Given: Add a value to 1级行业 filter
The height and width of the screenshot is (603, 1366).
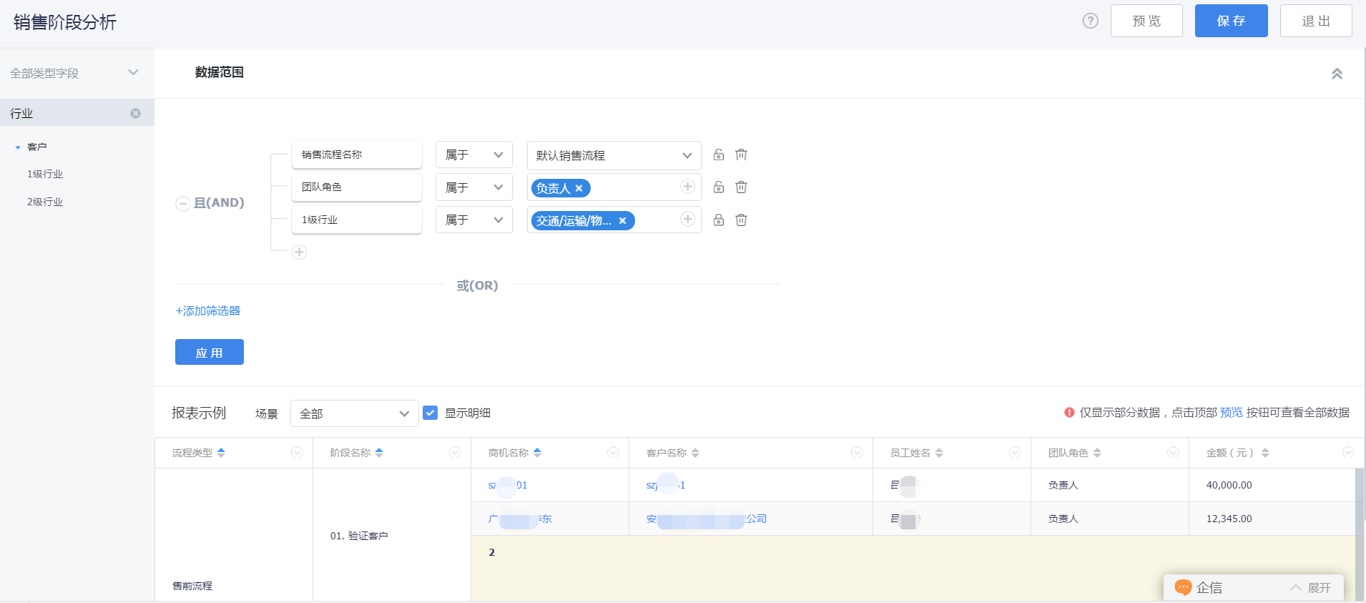Looking at the screenshot, I should [x=687, y=219].
